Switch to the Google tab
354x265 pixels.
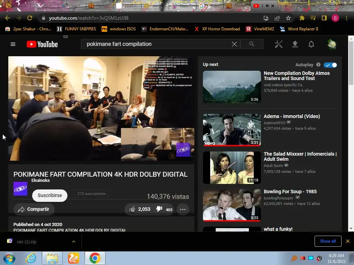(210, 6)
